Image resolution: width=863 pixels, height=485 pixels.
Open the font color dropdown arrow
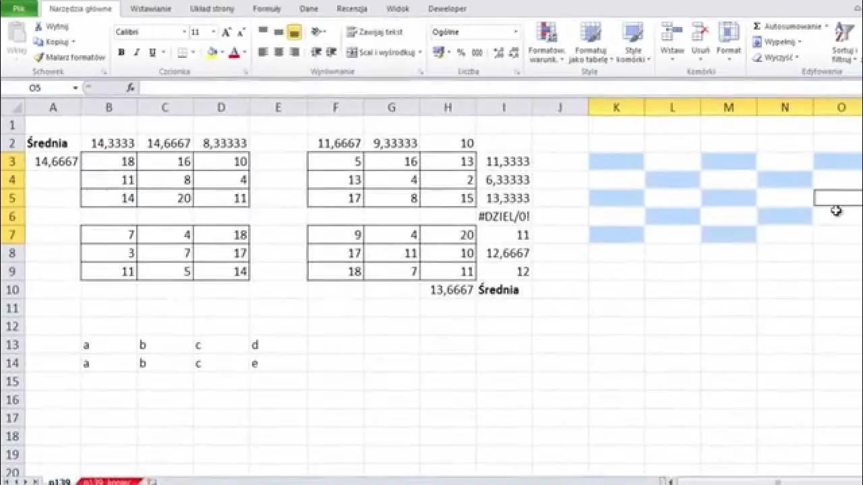click(x=243, y=53)
